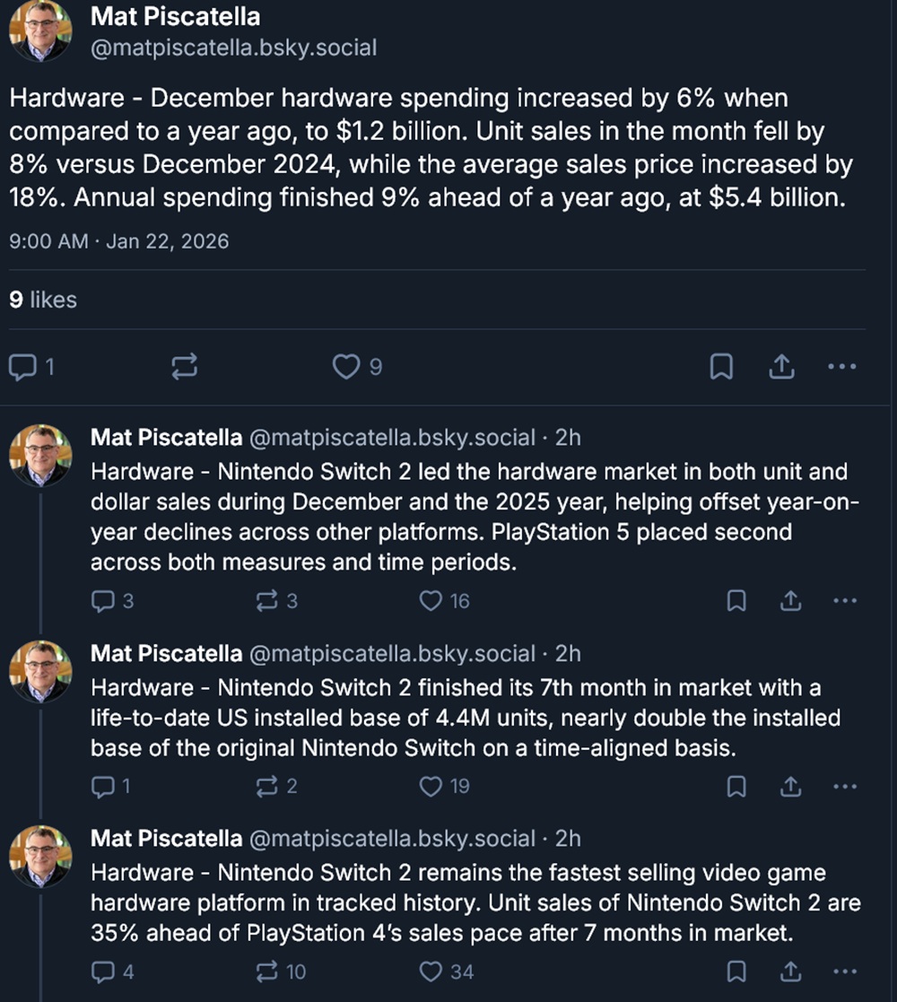The image size is (897, 1002).
Task: View the 9 likes list
Action: (43, 300)
